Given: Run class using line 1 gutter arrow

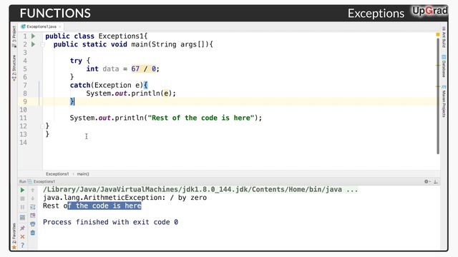Looking at the screenshot, I should [x=34, y=36].
